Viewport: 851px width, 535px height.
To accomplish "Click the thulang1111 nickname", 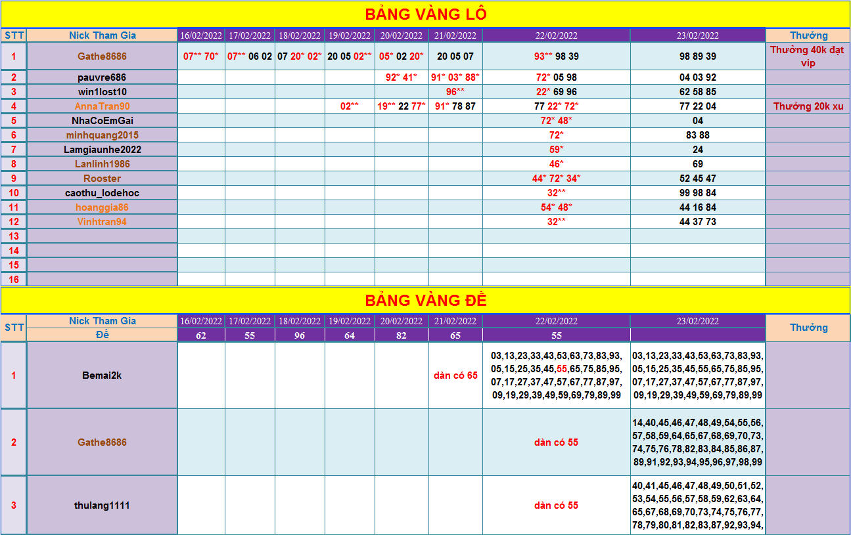I will [x=102, y=505].
